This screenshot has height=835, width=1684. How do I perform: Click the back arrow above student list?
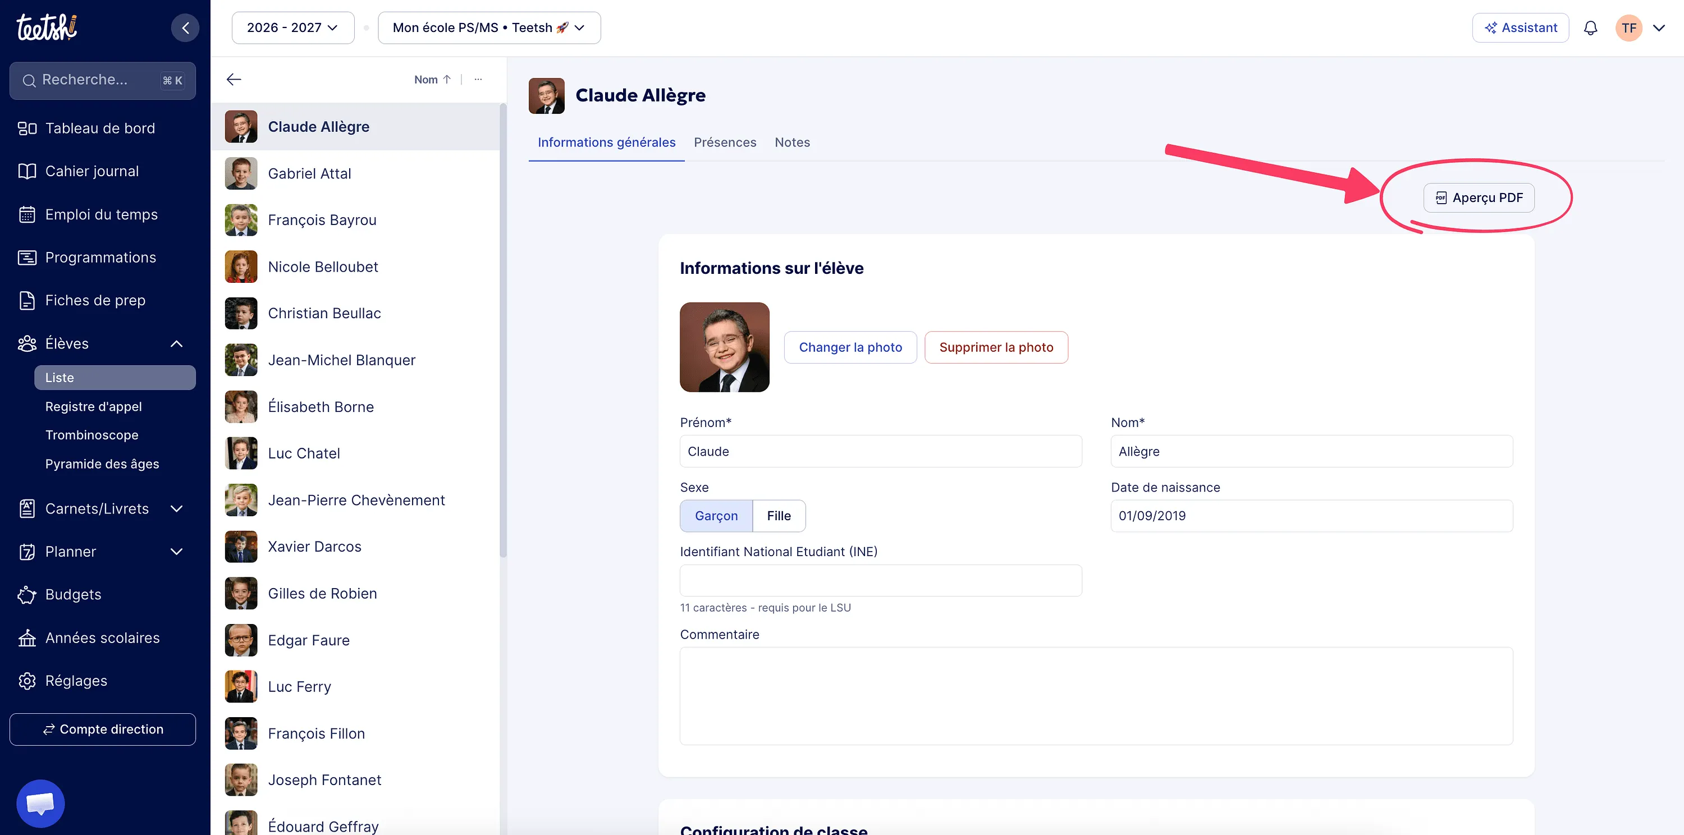(234, 80)
